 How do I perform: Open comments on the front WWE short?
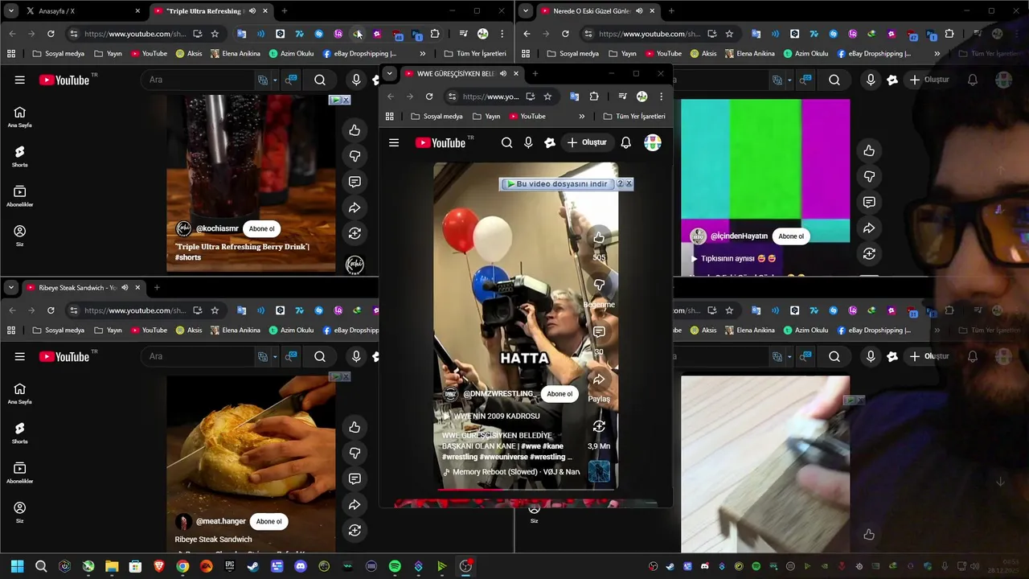click(x=599, y=332)
